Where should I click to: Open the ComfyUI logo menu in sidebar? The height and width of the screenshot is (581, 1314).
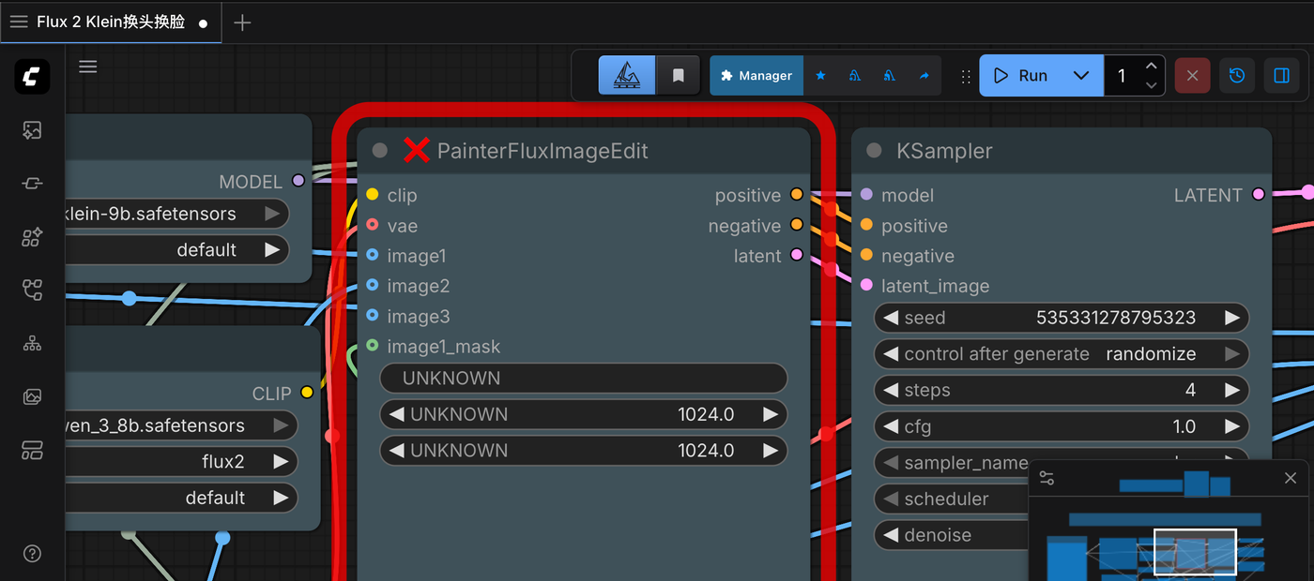click(32, 76)
